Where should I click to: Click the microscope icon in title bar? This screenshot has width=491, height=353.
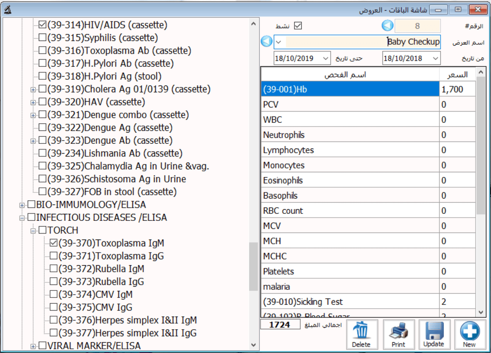coord(7,9)
